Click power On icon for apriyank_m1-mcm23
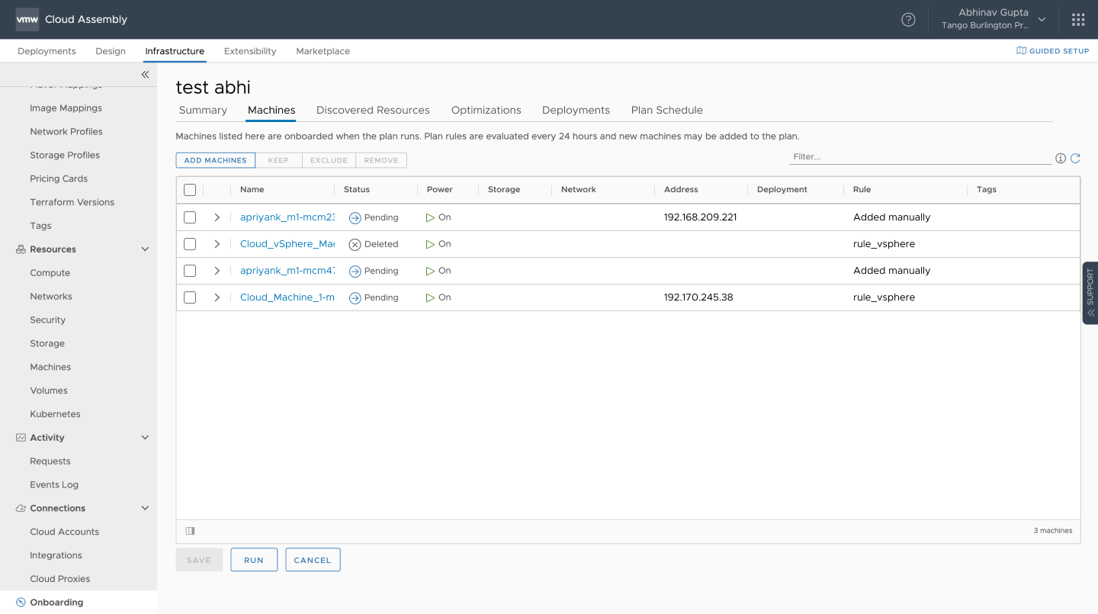The image size is (1098, 614). 431,217
